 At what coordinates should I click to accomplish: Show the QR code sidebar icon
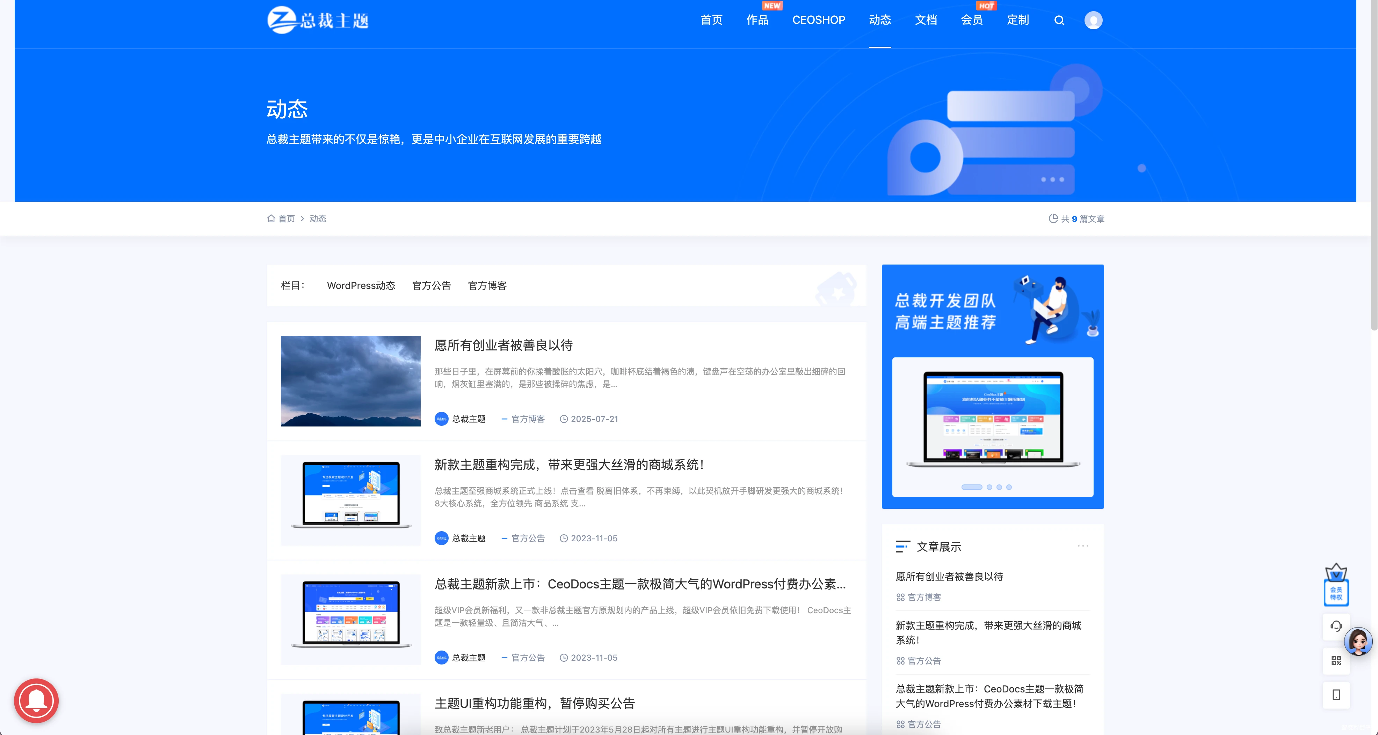pos(1336,661)
